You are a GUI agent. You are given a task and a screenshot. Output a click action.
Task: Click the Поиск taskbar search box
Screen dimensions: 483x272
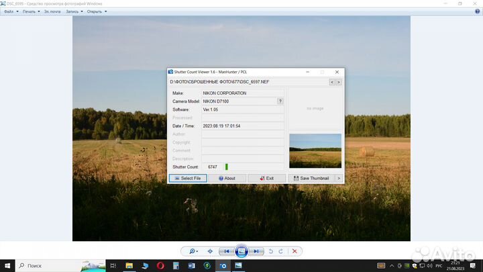pos(60,265)
